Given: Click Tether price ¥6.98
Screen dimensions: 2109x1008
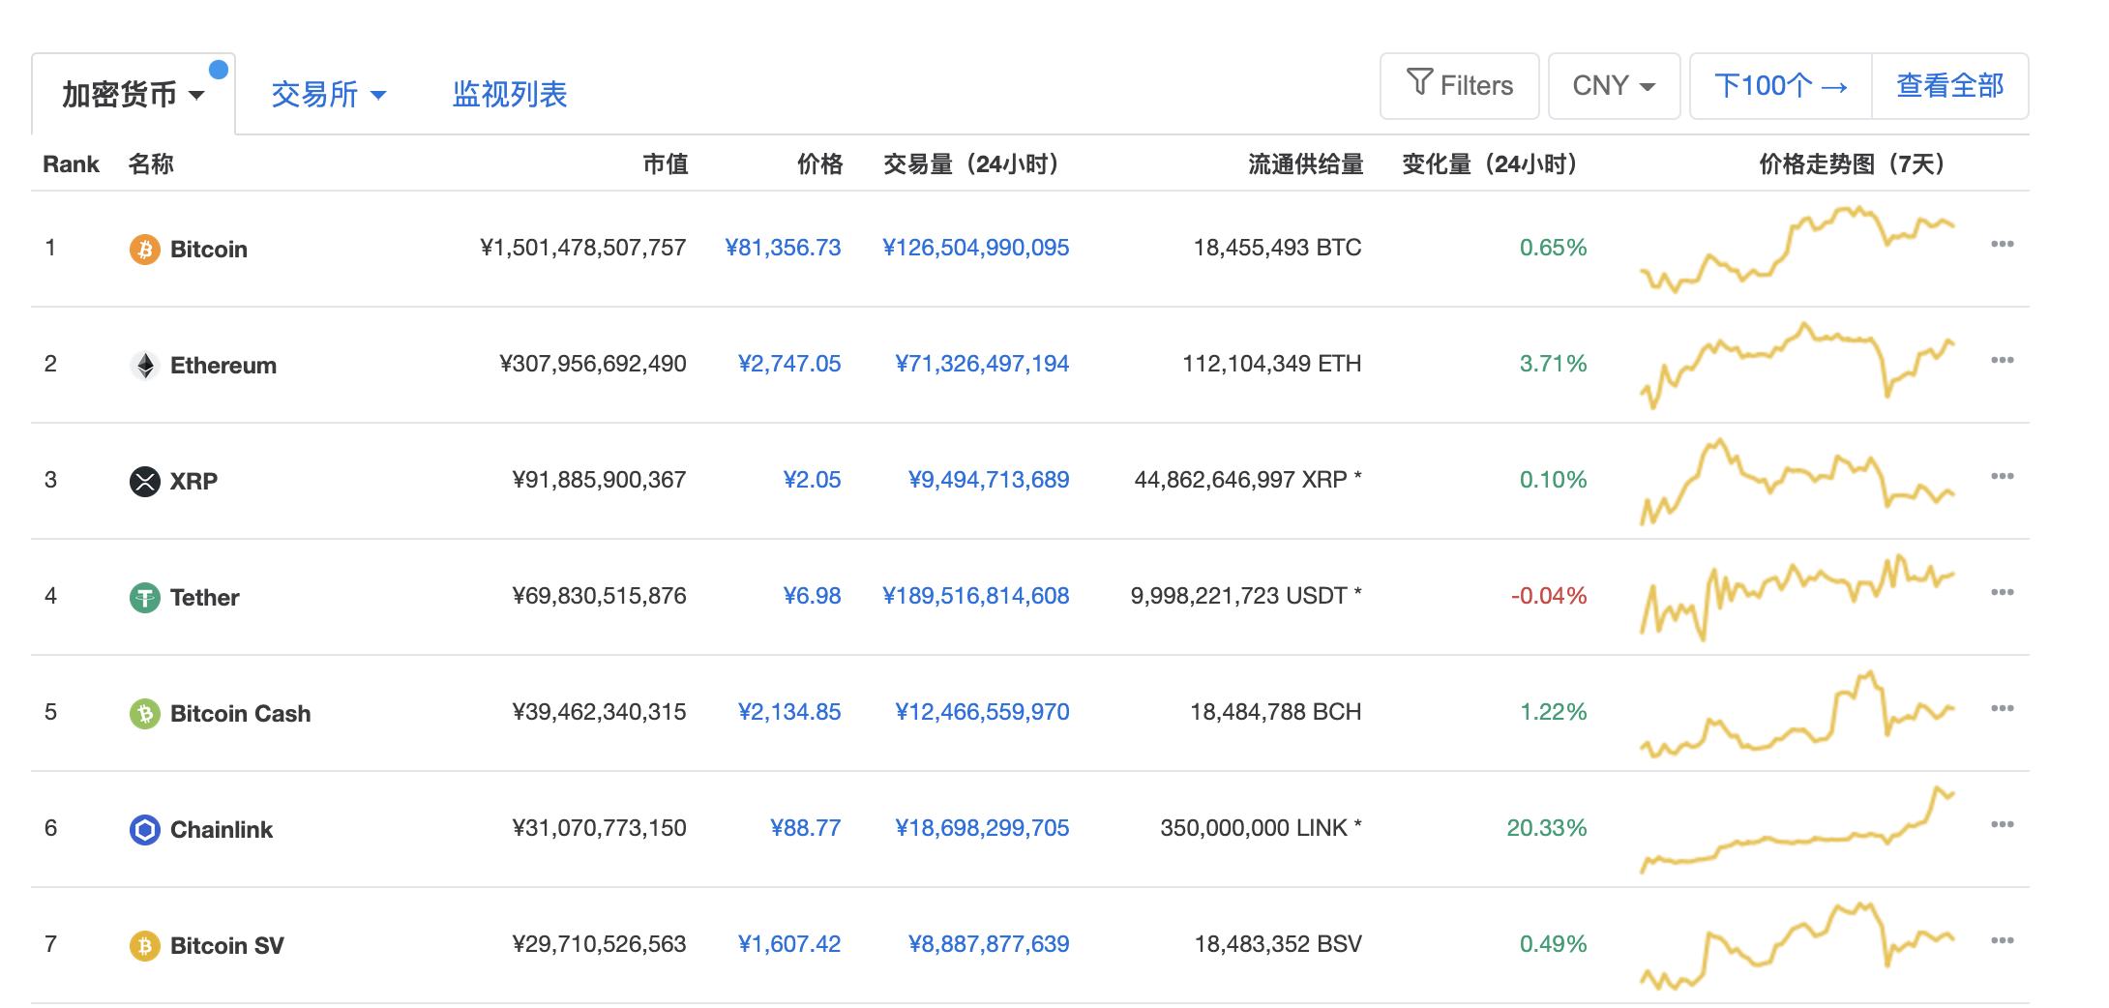Looking at the screenshot, I should coord(813,596).
